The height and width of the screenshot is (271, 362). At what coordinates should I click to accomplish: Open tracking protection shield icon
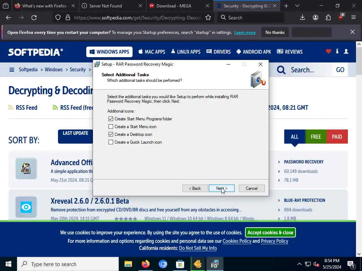coord(58,18)
